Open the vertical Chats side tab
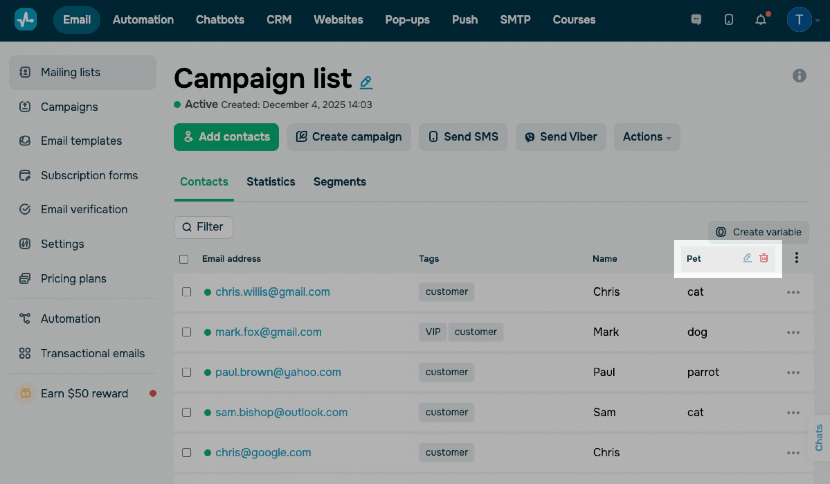 [x=819, y=438]
